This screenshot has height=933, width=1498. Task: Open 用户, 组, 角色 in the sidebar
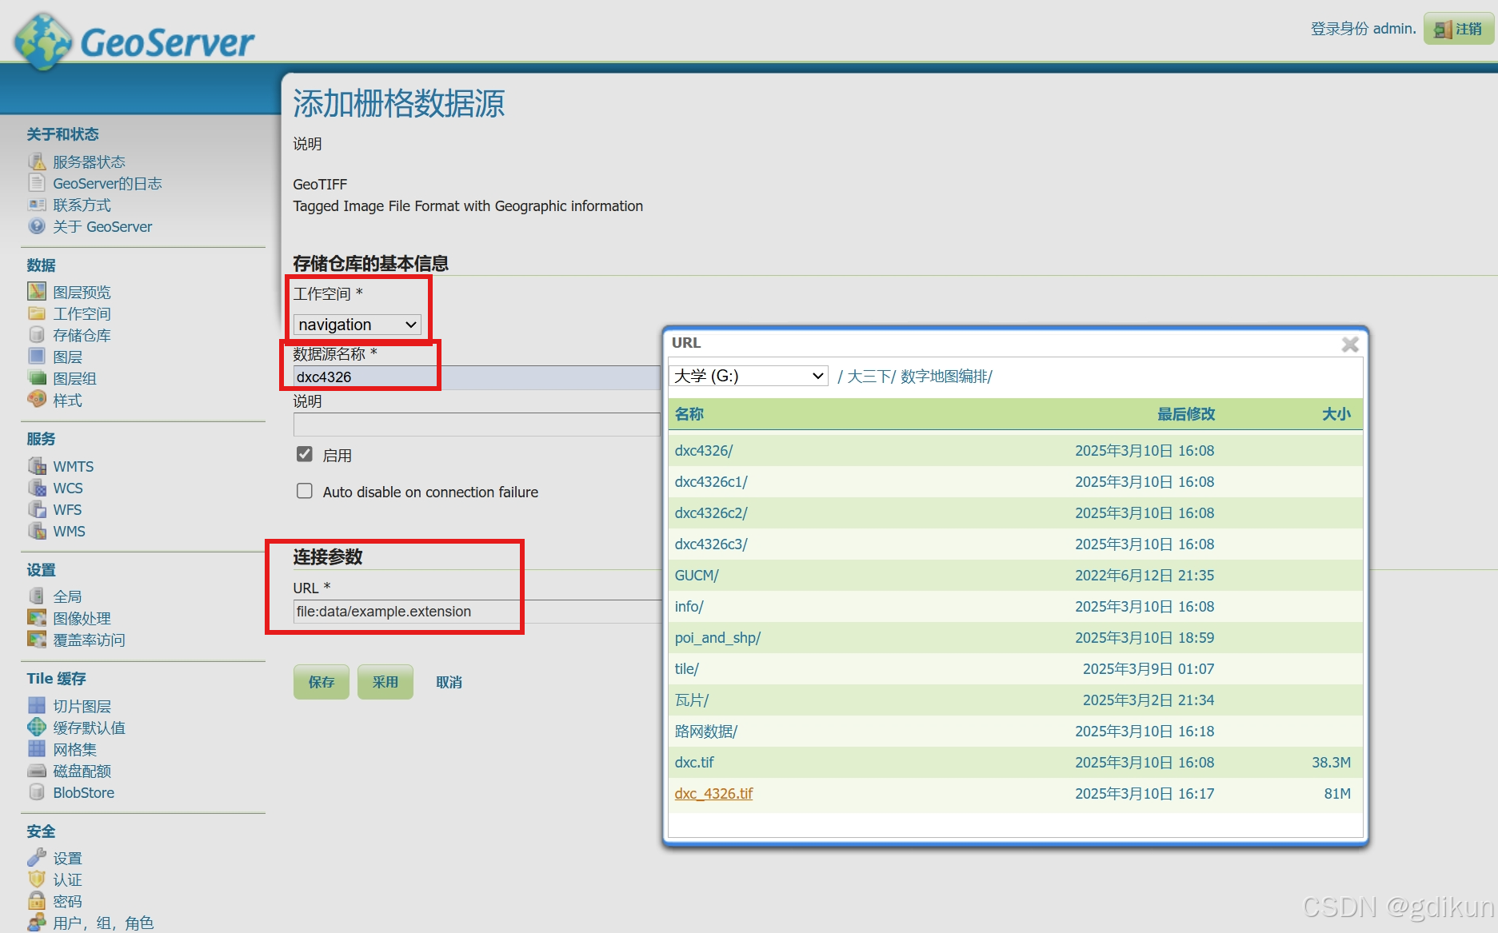[x=103, y=923]
